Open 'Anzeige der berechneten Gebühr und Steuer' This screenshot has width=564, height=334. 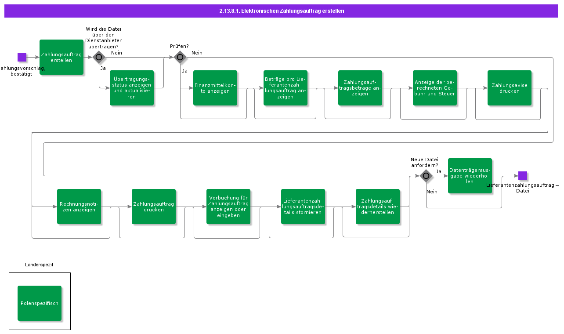coord(435,88)
